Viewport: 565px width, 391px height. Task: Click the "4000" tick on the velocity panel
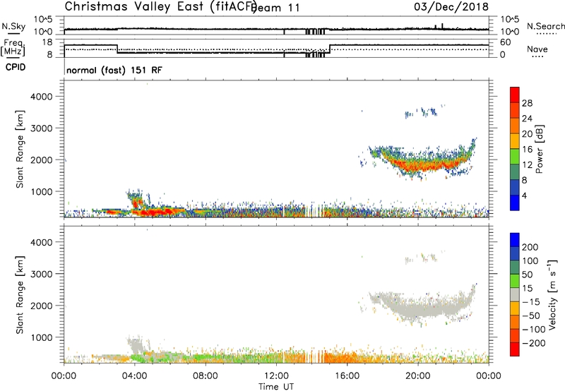click(x=42, y=242)
